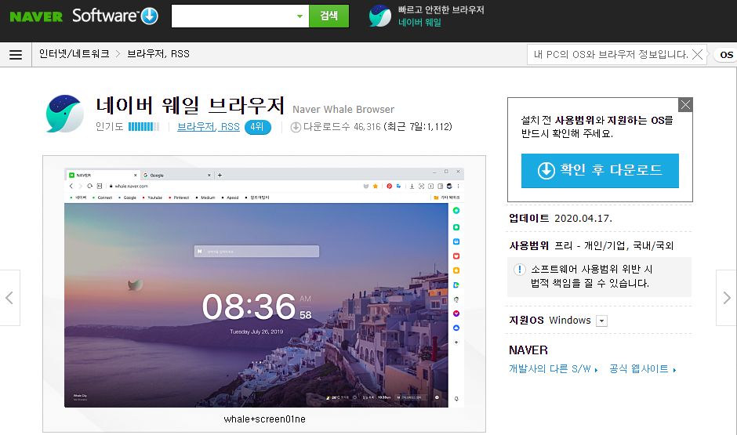Close the download notice box

pos(686,104)
